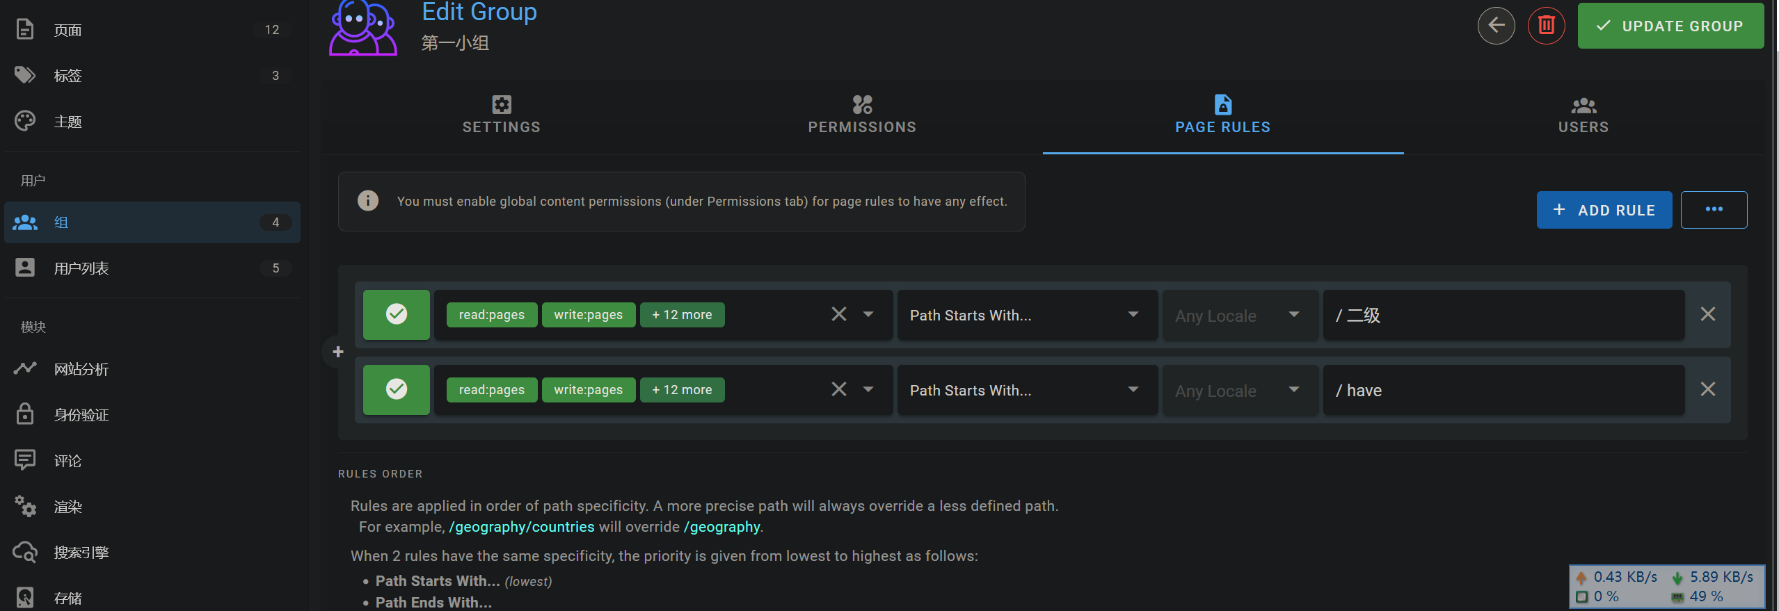Open 主题 (theme) in the sidebar

[x=68, y=122]
